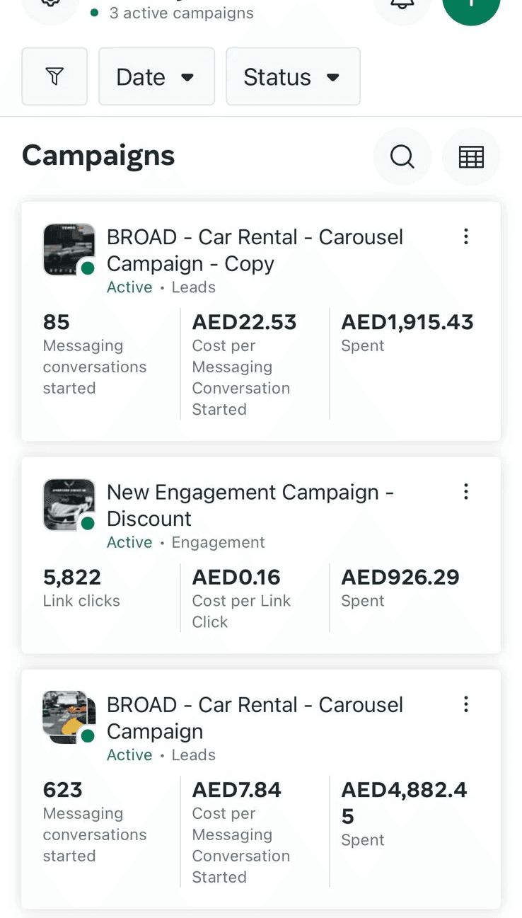
Task: Select the AED926.29 Spent metric
Action: pos(400,587)
